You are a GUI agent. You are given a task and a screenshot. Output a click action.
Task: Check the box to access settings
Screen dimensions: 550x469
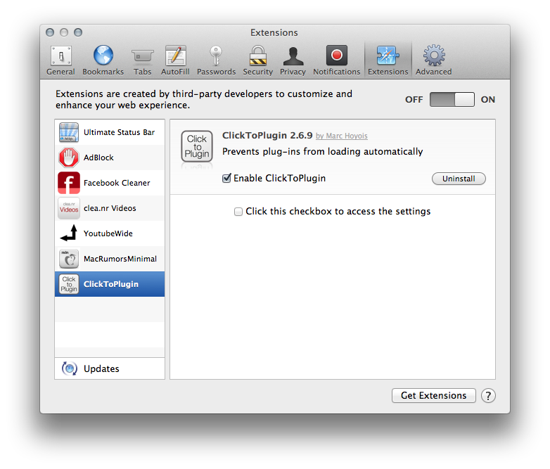(238, 212)
